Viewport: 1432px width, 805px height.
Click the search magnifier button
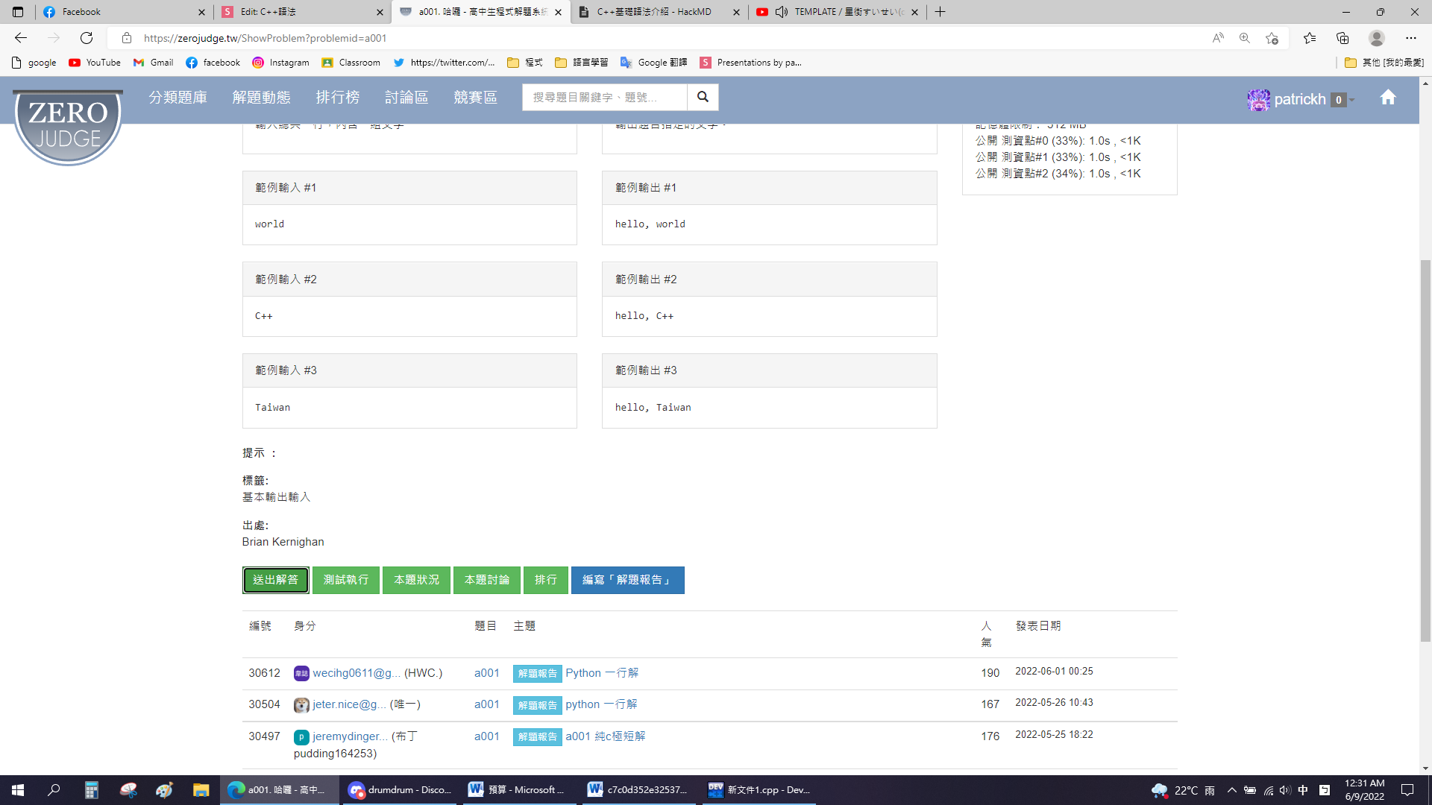(703, 98)
